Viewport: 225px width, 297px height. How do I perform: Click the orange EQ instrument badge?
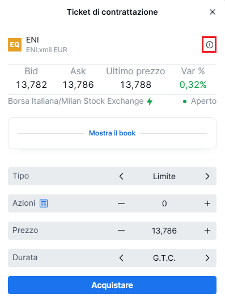[x=15, y=45]
